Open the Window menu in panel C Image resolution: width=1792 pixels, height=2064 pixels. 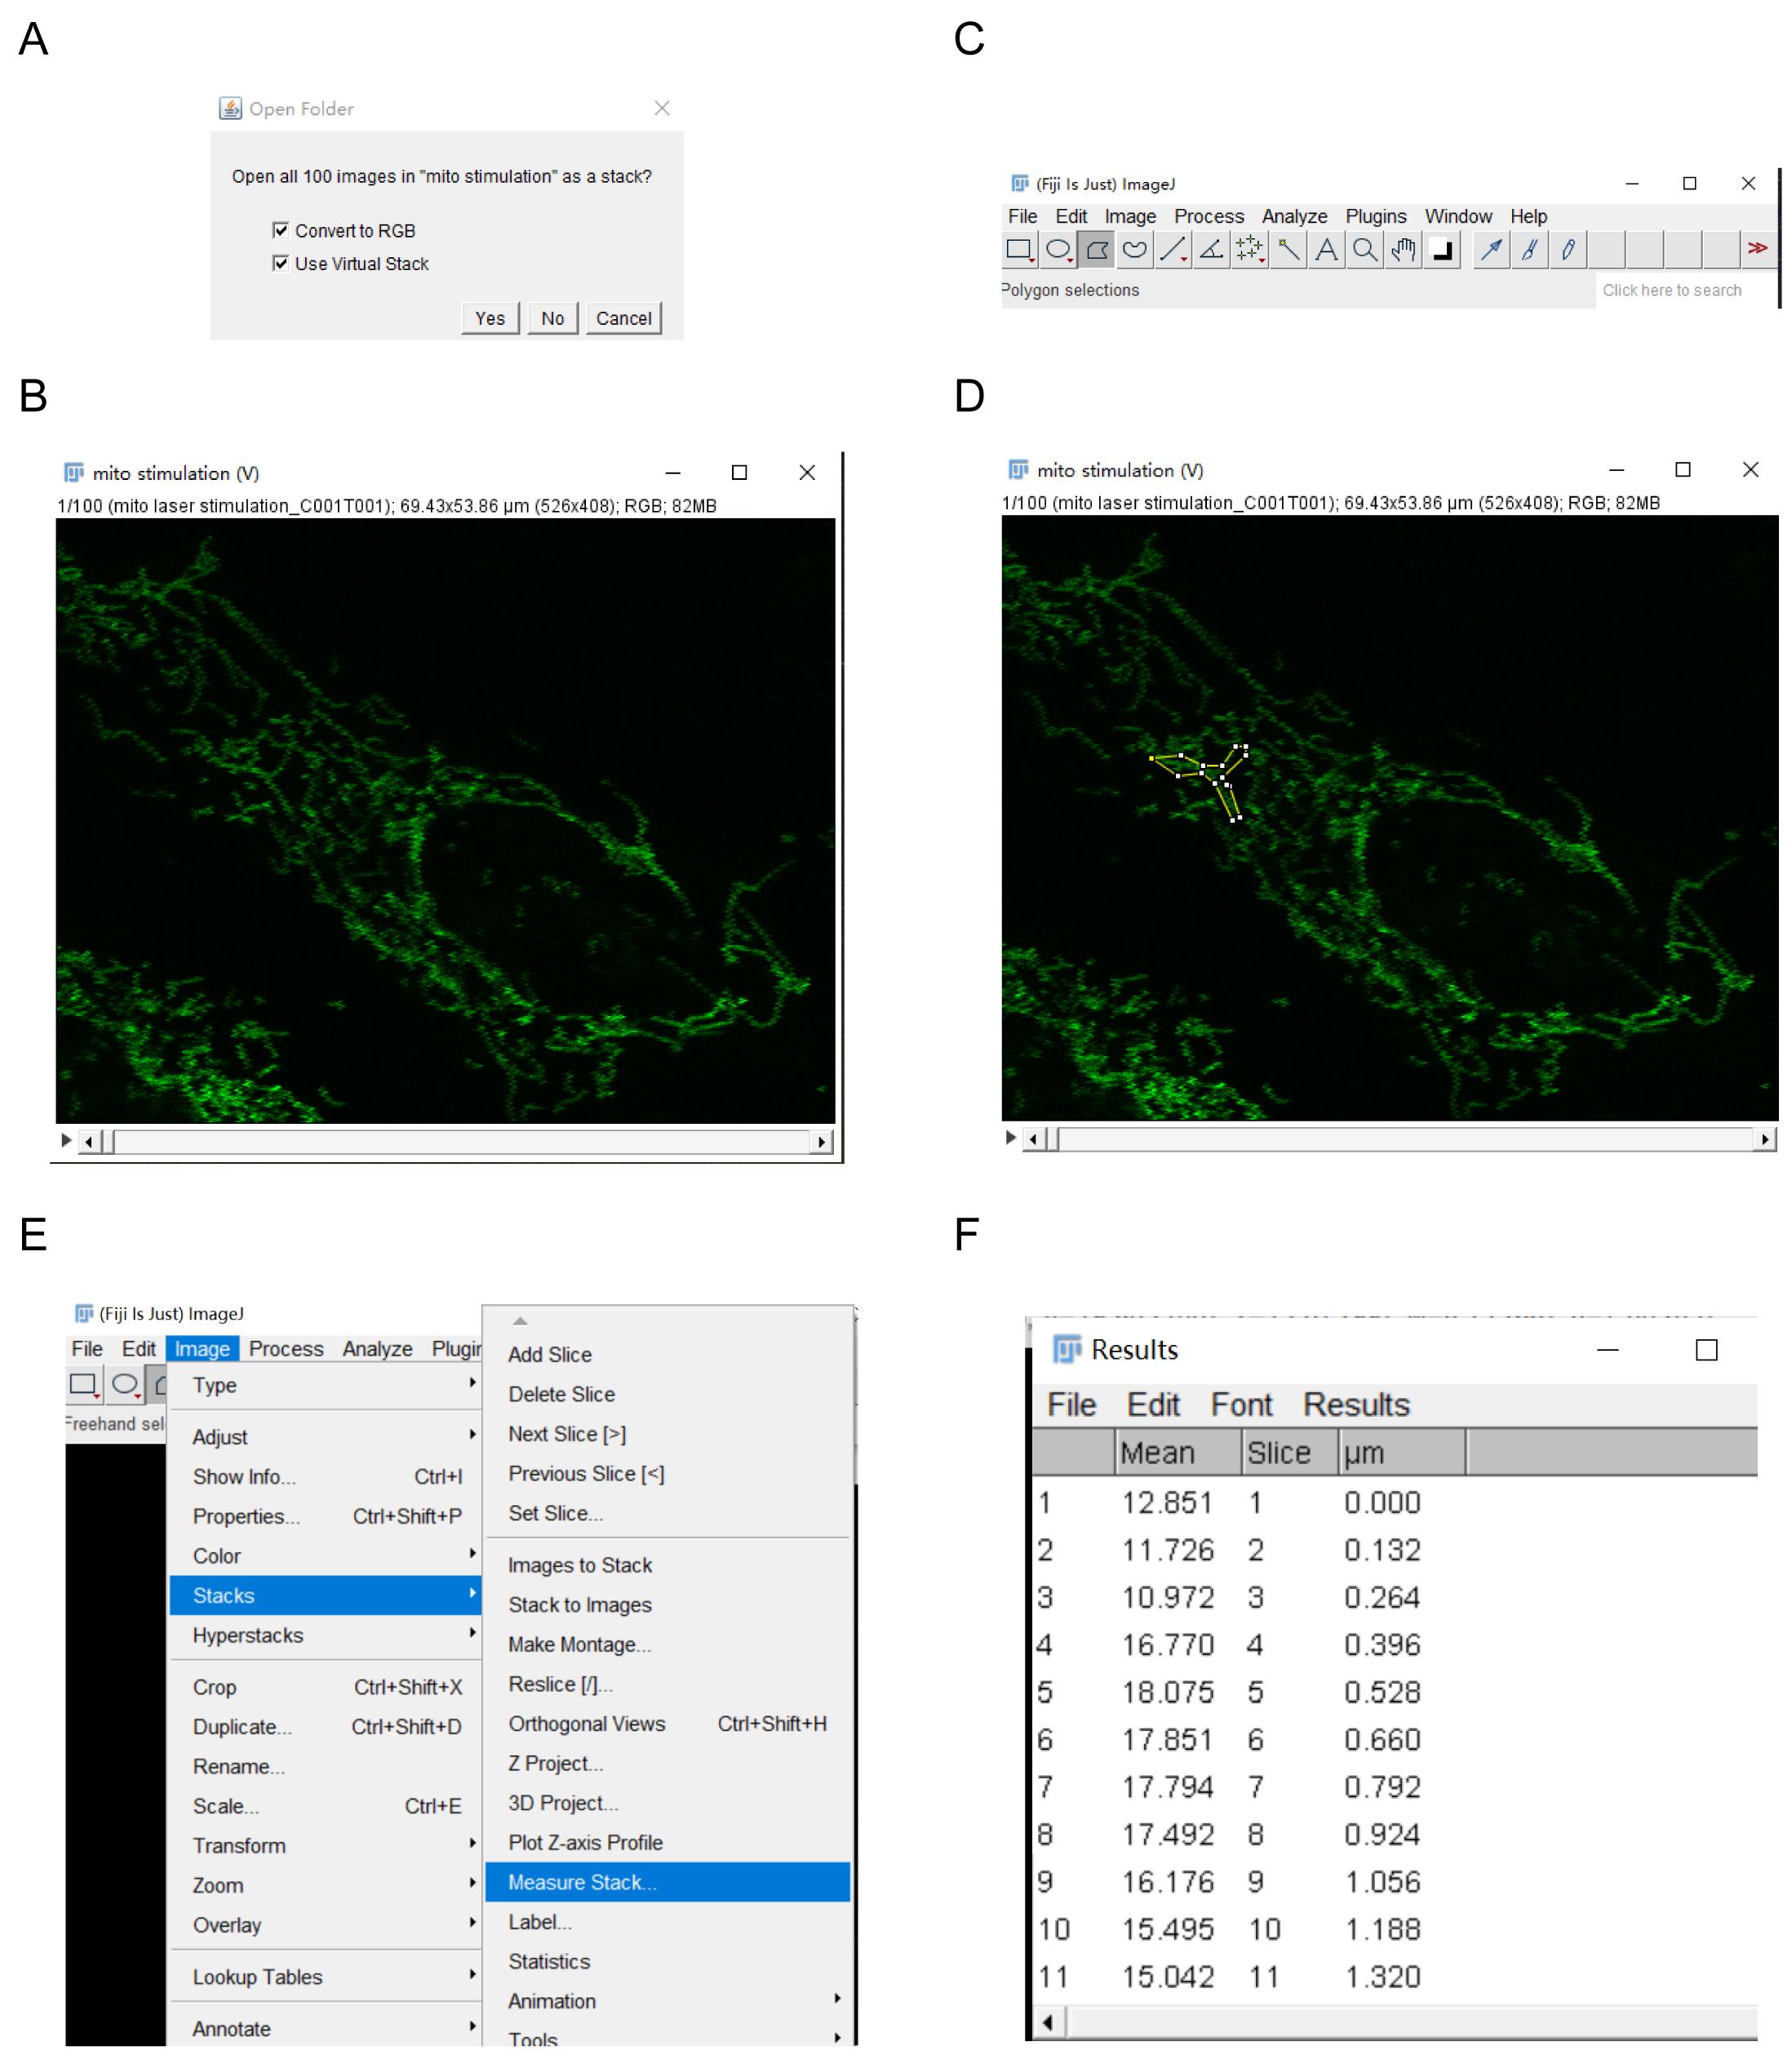click(x=1458, y=216)
